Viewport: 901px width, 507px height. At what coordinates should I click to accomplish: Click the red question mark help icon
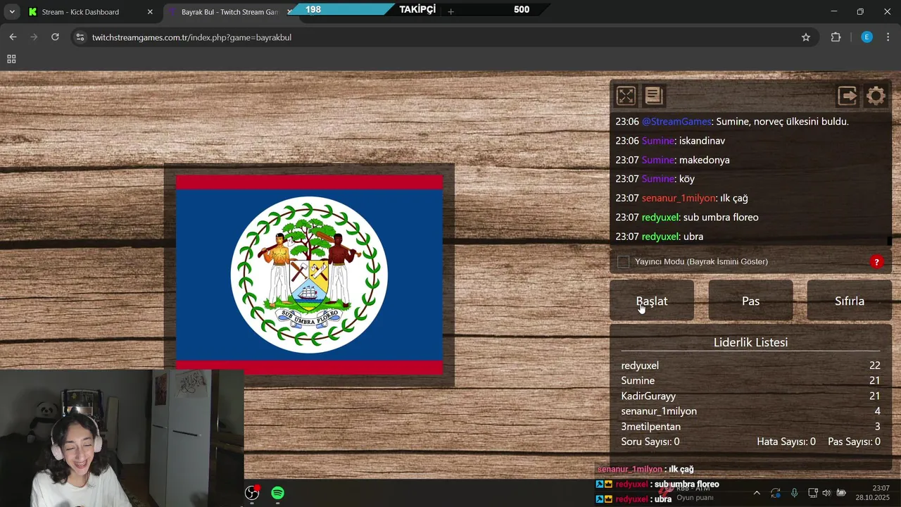point(876,262)
